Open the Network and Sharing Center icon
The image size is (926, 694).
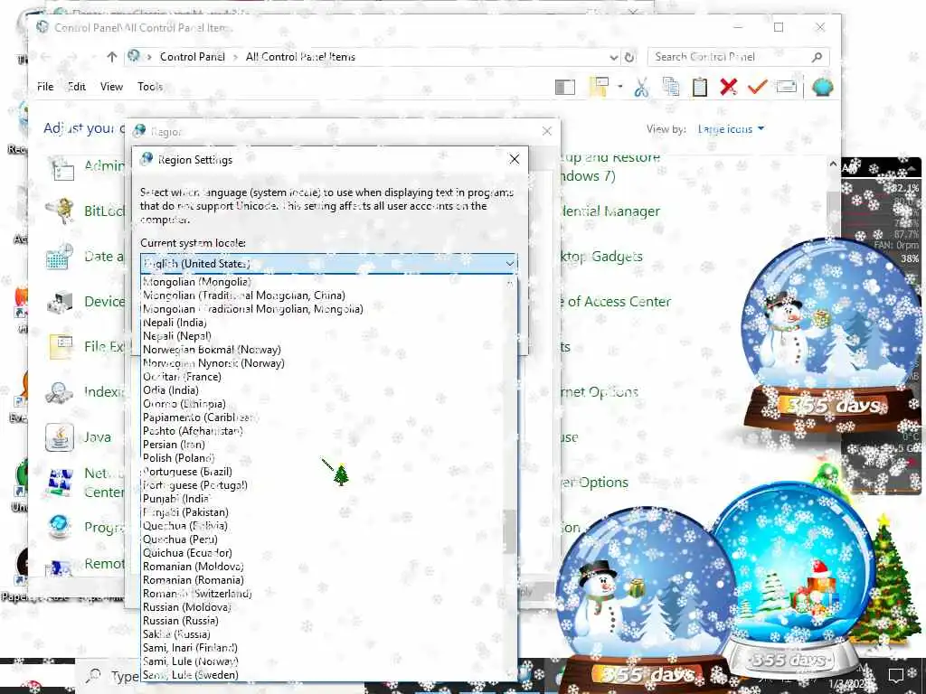tap(60, 483)
